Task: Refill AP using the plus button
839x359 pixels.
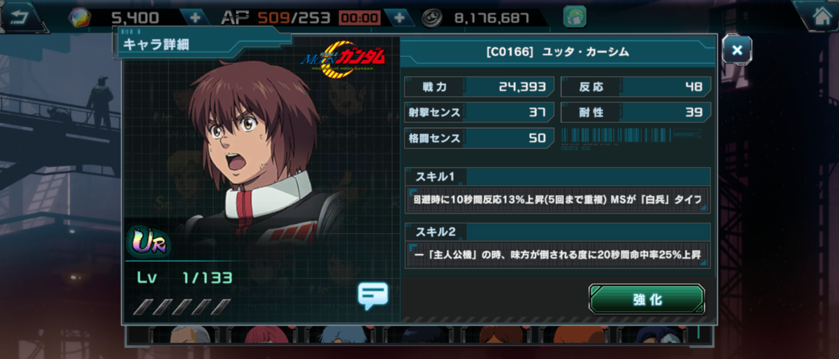Action: [399, 17]
